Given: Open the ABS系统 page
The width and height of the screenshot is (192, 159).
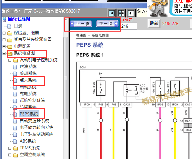Looking at the screenshot, I should 28,141.
